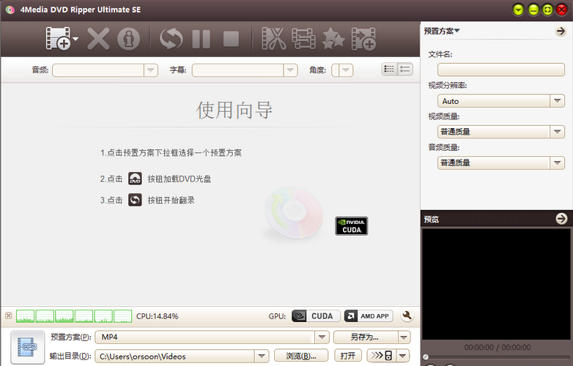Click the MP4 profile thumbnail icon

28,347
